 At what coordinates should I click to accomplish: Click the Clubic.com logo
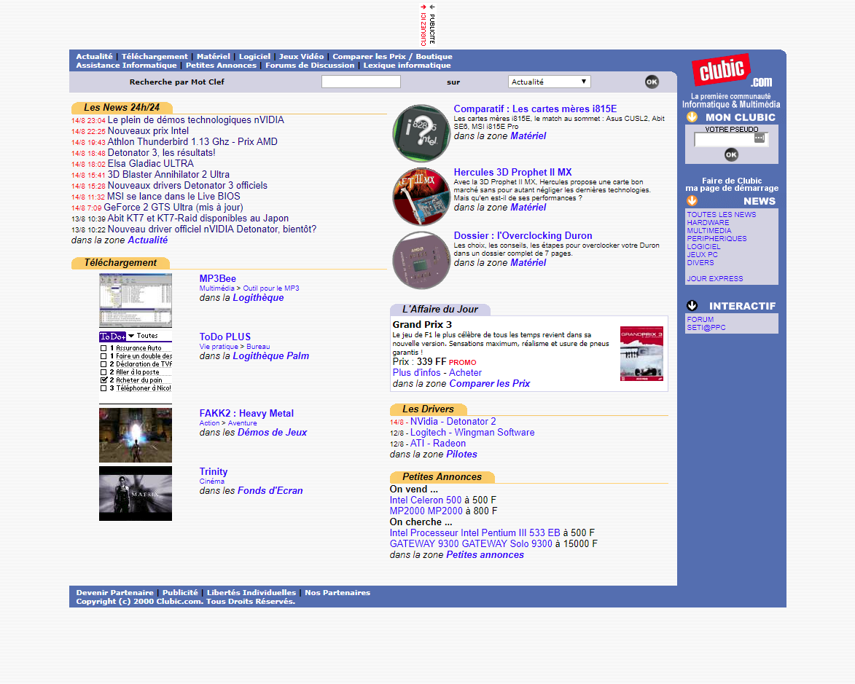[x=731, y=71]
